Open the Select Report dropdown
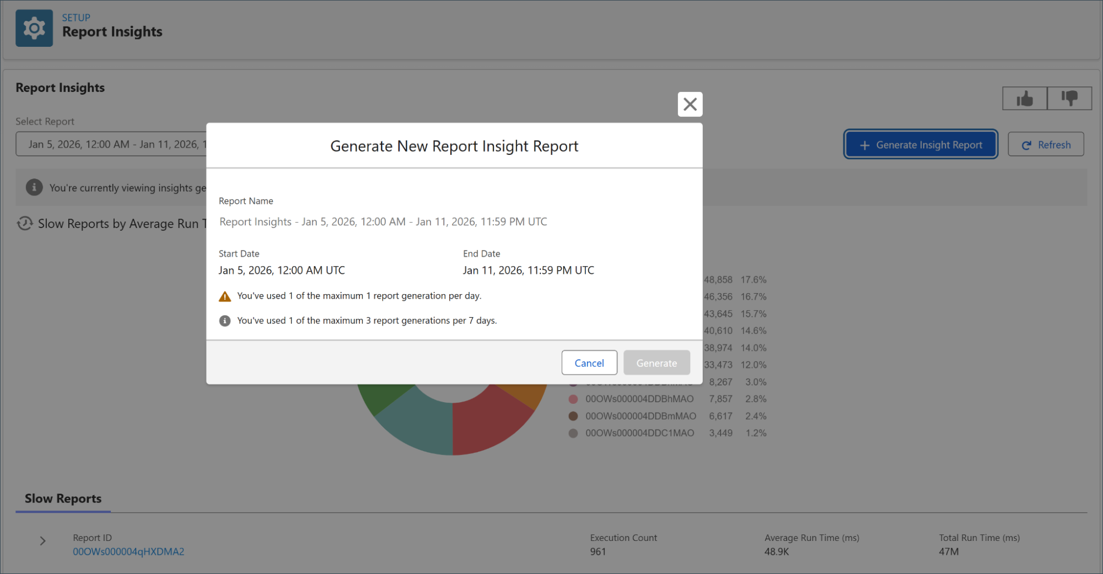Viewport: 1103px width, 574px height. pyautogui.click(x=111, y=144)
